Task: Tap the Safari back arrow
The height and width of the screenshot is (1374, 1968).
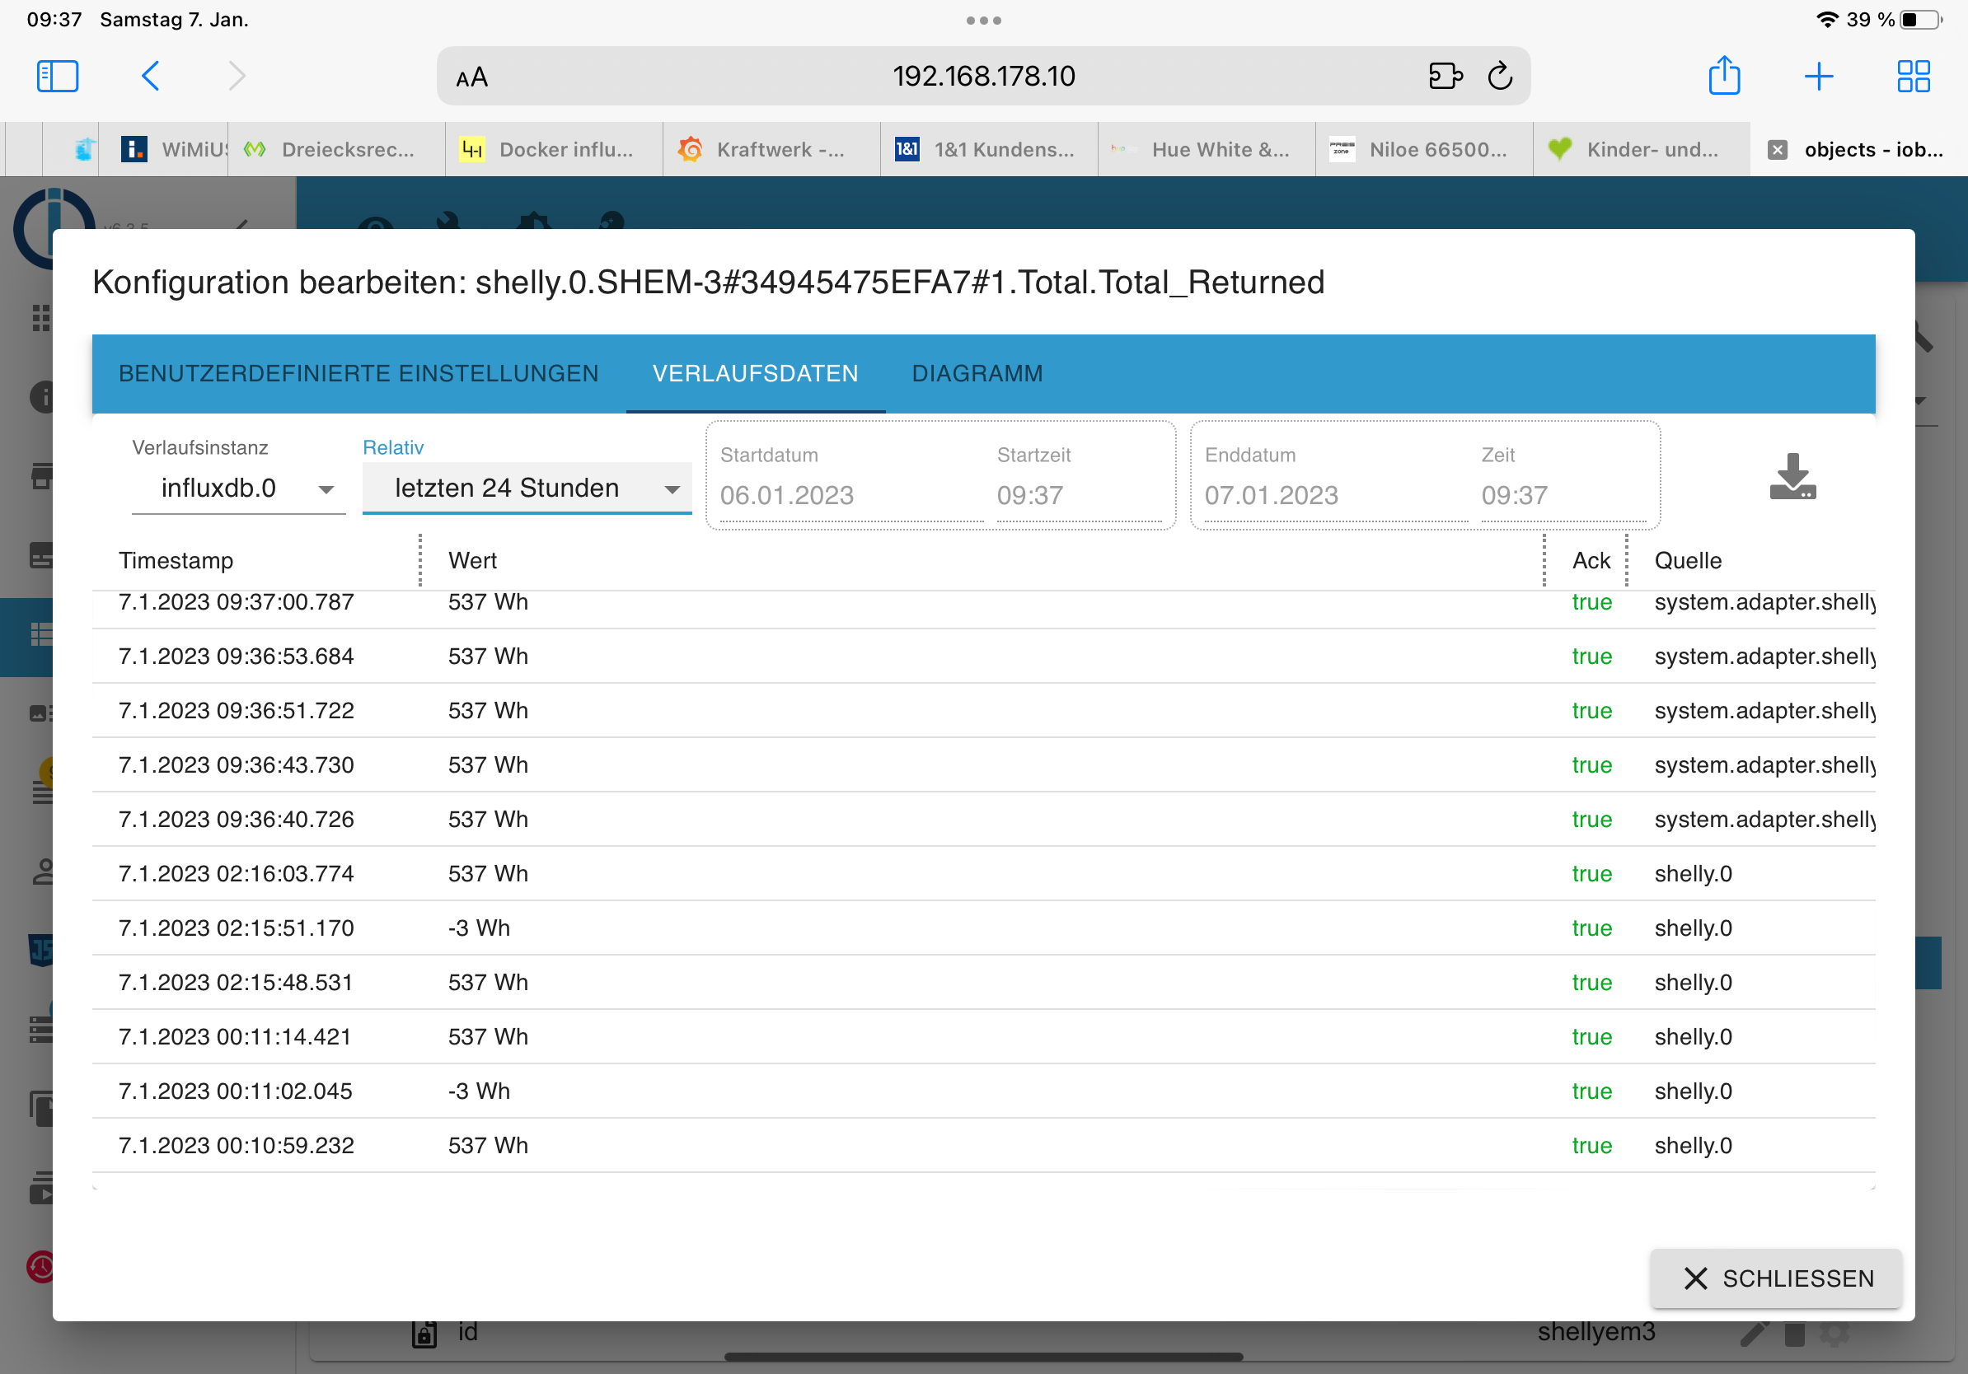Action: [x=150, y=77]
